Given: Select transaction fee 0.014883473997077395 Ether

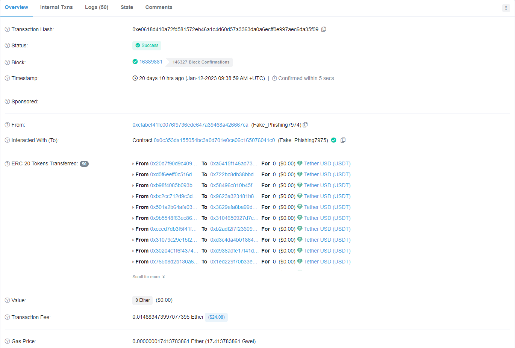Looking at the screenshot, I should pos(168,317).
